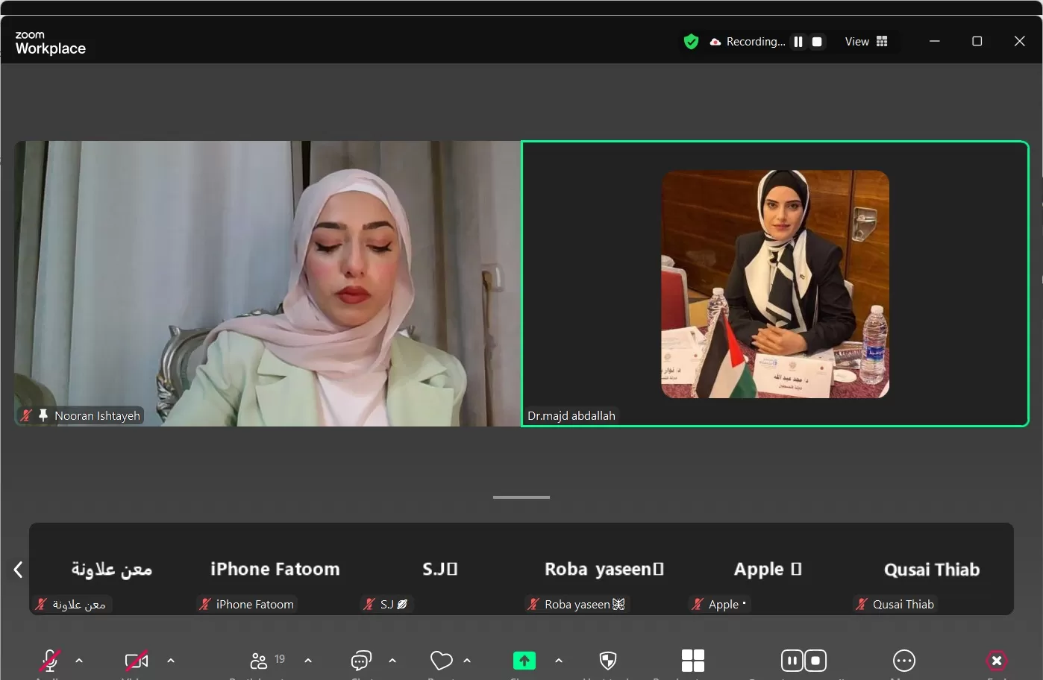The image size is (1043, 680).
Task: Click the muted mic icon on Nooran Ishtayeh
Action: [x=26, y=415]
